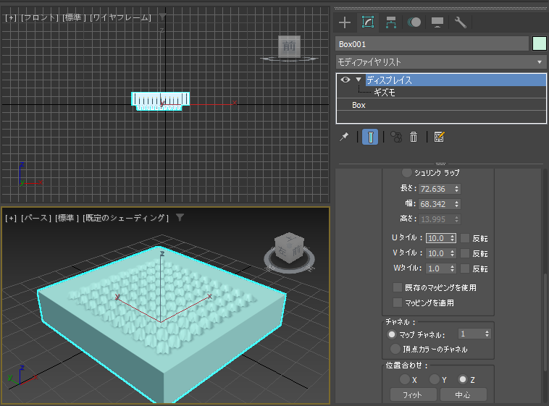Click the object color swatch

[539, 44]
